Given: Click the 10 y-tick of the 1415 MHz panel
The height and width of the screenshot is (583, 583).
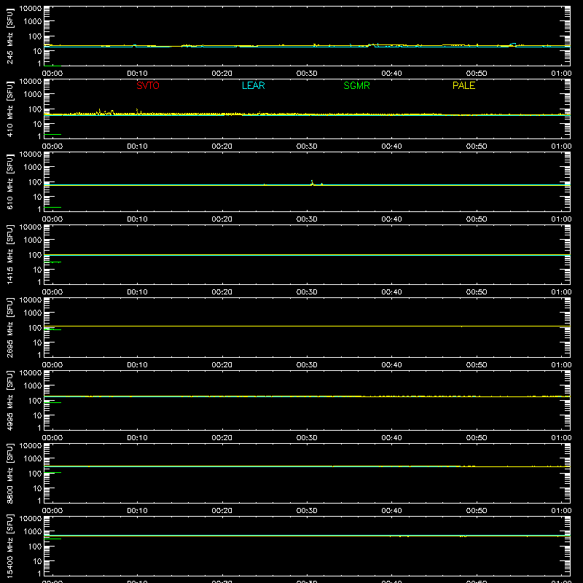Looking at the screenshot, I should pos(37,270).
